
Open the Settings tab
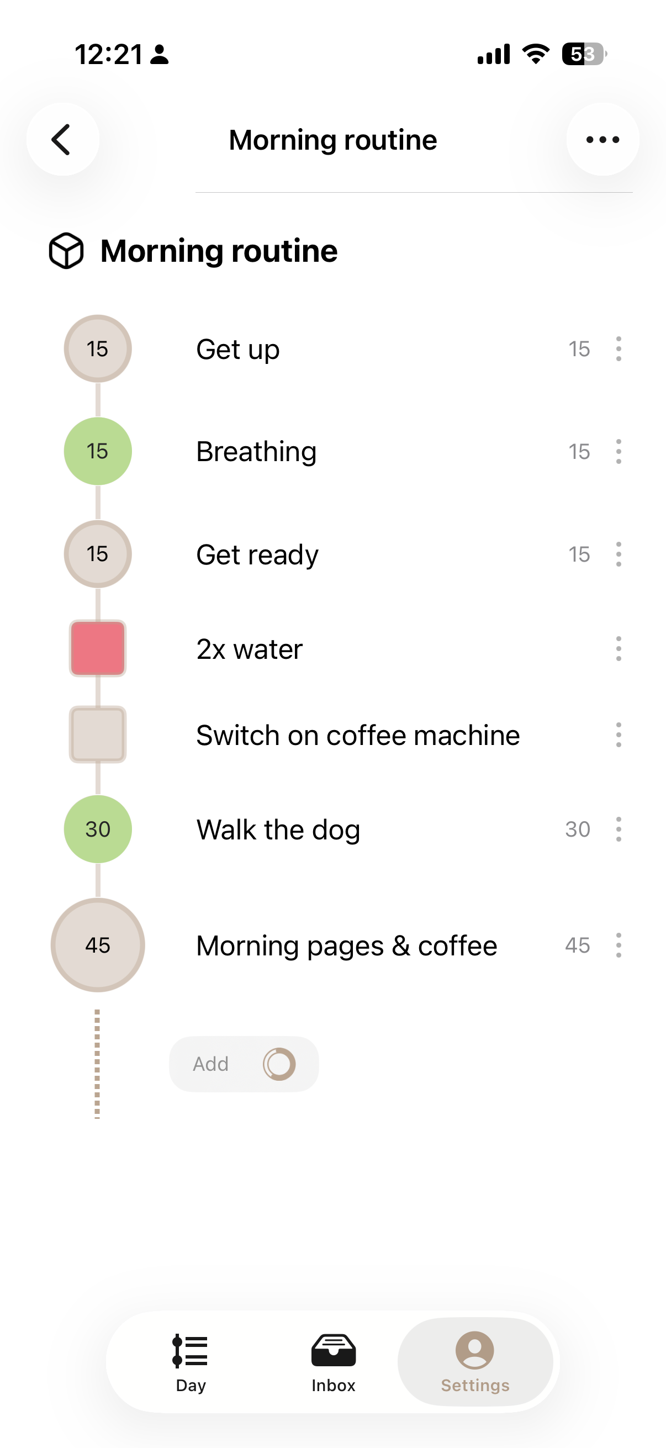tap(475, 1361)
